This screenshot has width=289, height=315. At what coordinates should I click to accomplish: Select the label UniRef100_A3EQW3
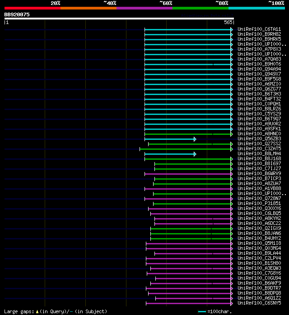(x=259, y=268)
